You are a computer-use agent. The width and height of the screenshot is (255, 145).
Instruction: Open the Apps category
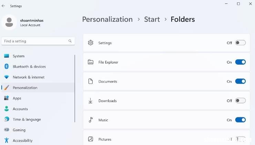click(38, 98)
